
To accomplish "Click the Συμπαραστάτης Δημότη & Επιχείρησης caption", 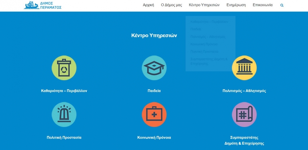I will click(x=244, y=140).
